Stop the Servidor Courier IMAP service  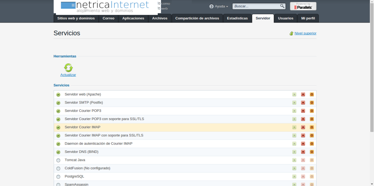click(303, 127)
